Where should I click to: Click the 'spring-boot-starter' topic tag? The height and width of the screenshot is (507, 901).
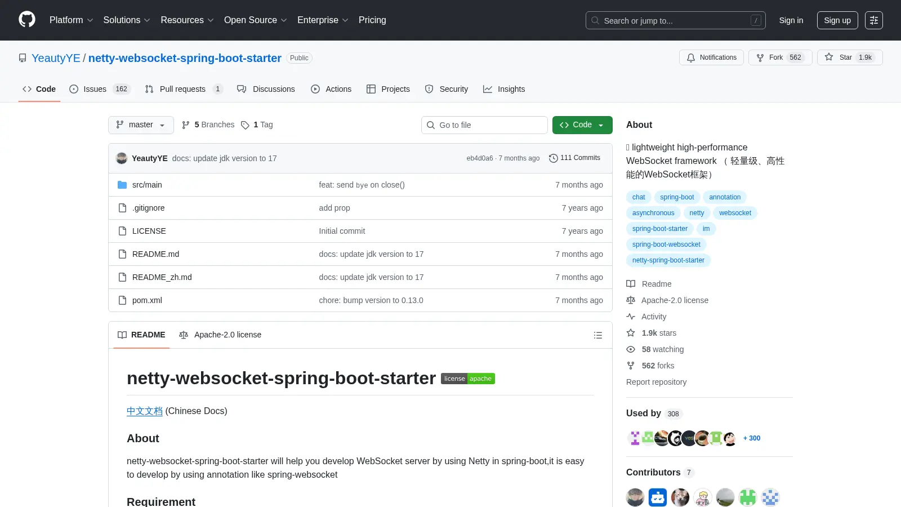tap(660, 229)
